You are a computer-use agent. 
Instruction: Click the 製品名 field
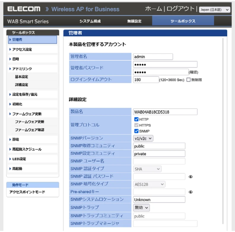[165, 112]
